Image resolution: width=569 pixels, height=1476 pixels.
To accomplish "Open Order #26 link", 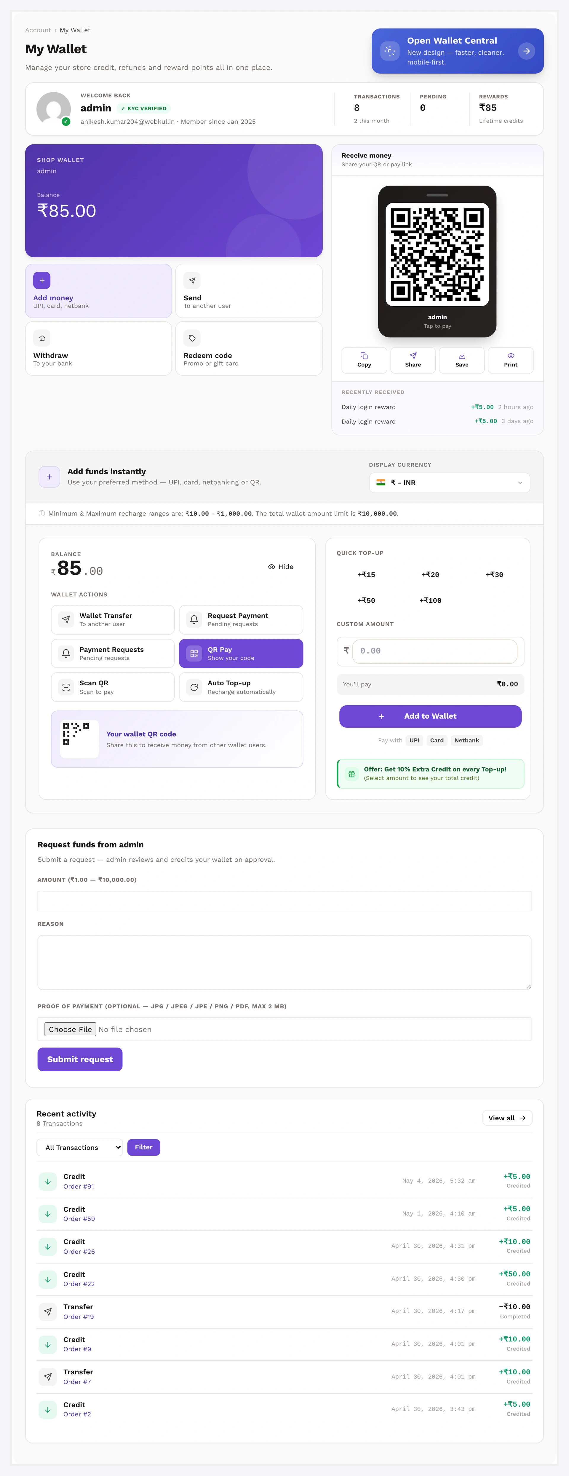I will coord(79,1251).
